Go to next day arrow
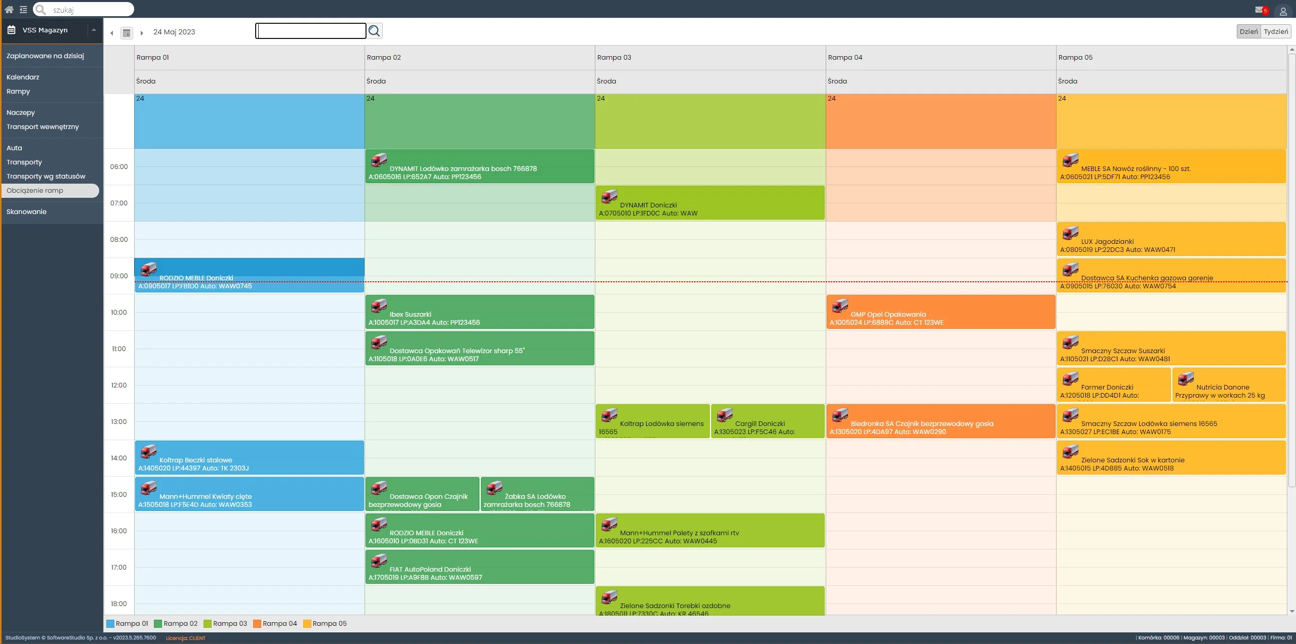Viewport: 1296px width, 644px height. click(142, 33)
